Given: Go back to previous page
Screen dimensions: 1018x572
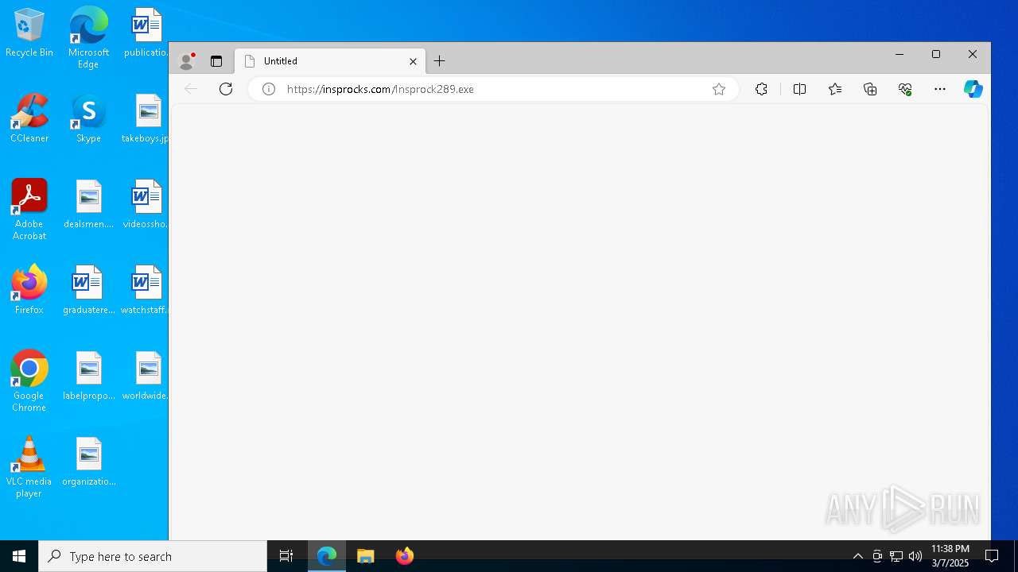Looking at the screenshot, I should [x=191, y=89].
